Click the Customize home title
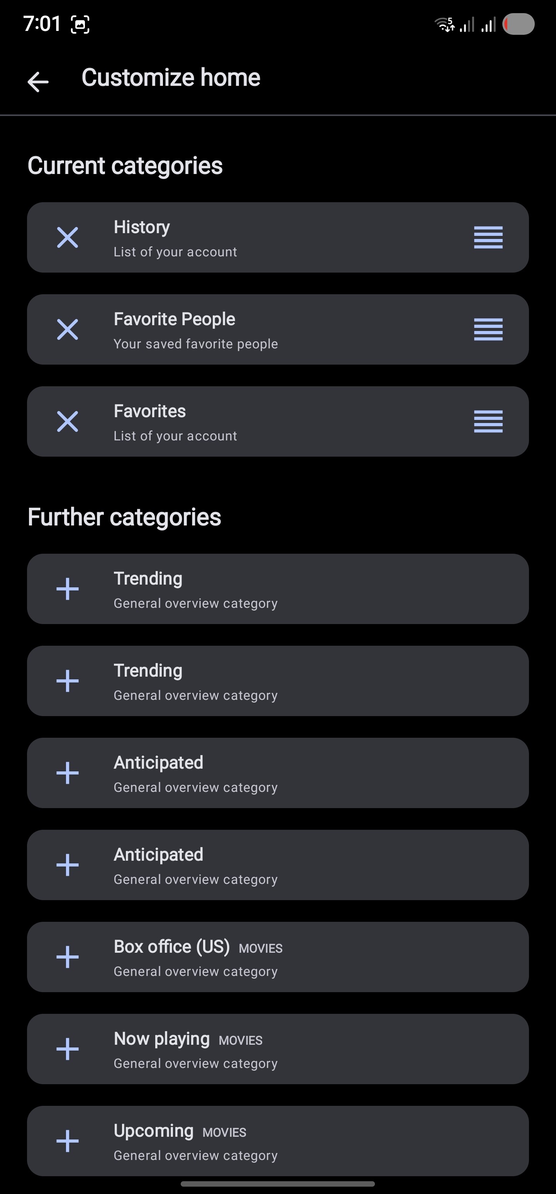This screenshot has width=556, height=1194. (171, 77)
